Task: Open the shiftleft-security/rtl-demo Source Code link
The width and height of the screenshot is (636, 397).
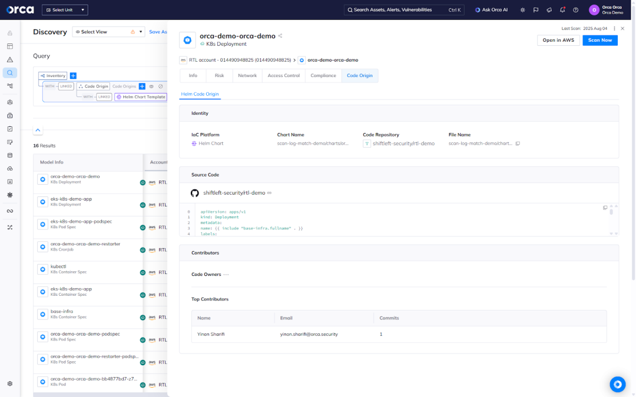Action: point(234,193)
